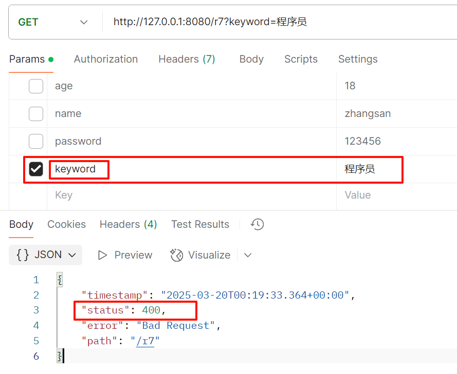
Task: Switch to the request Body tab
Action: click(251, 59)
